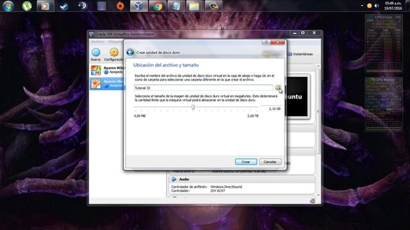Screen dimensions: 410x230
Task: Click the ICH AC97 controller value
Action: (x=218, y=190)
